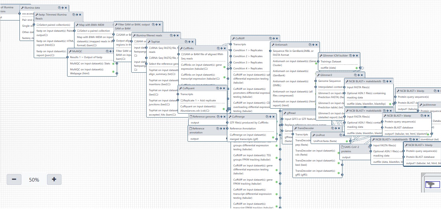Toggle Glimmer ICM builder outfile asterisk

tap(357, 68)
